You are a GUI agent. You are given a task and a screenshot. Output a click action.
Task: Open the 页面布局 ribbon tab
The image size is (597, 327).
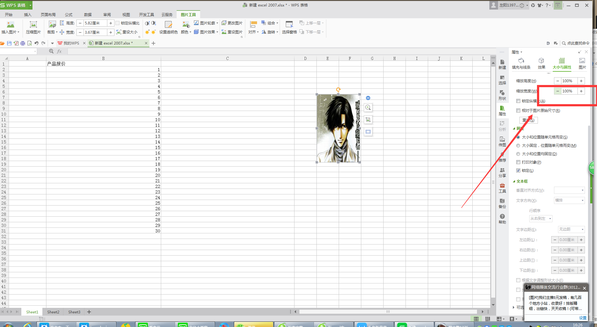coord(48,15)
